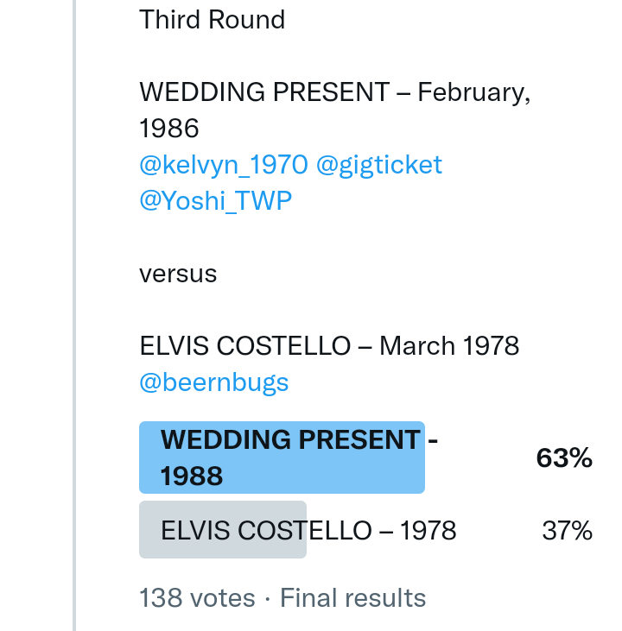The height and width of the screenshot is (631, 622).
Task: Click the 63% poll result
Action: (x=563, y=458)
